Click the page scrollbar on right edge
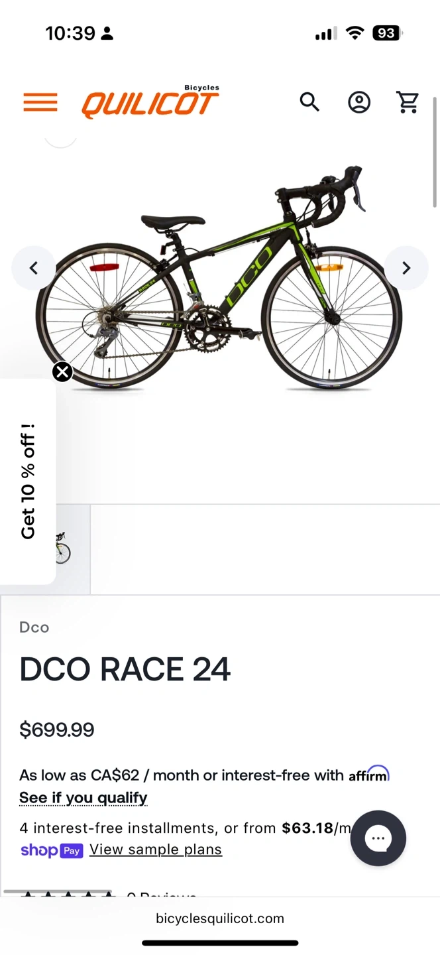The image size is (440, 955). pos(435,153)
